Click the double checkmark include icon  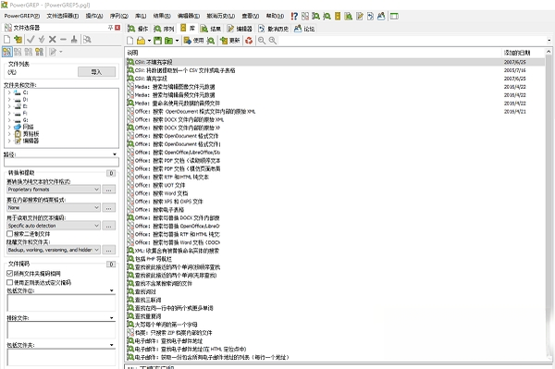[x=42, y=39]
